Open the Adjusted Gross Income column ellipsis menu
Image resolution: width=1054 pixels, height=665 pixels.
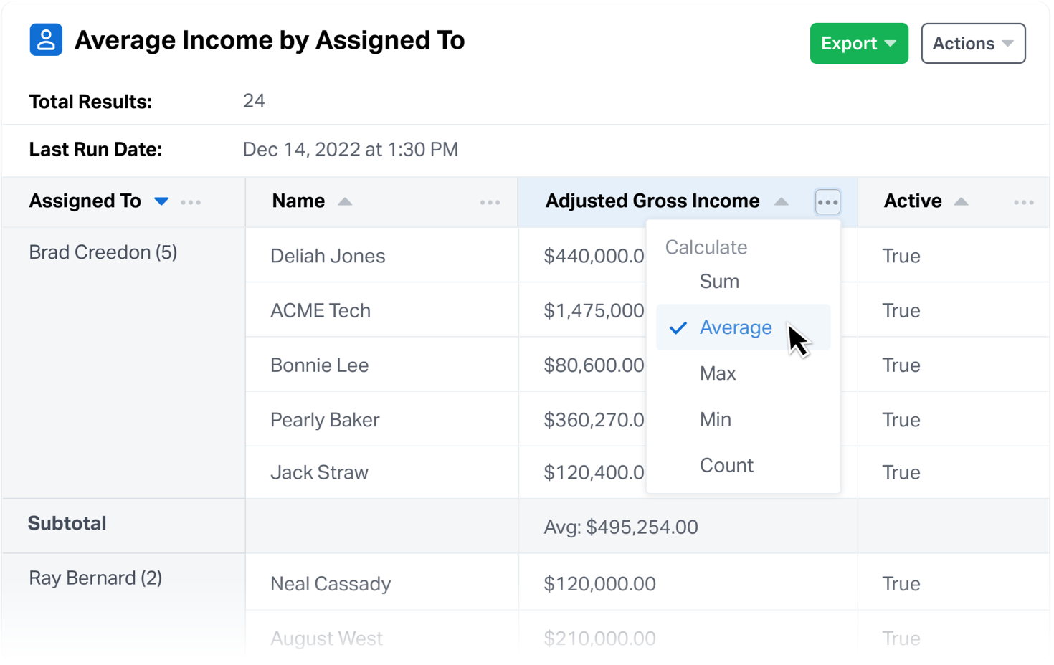[827, 201]
